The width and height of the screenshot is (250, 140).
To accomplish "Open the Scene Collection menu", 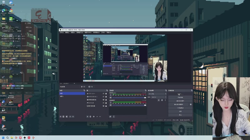I will tap(96, 33).
